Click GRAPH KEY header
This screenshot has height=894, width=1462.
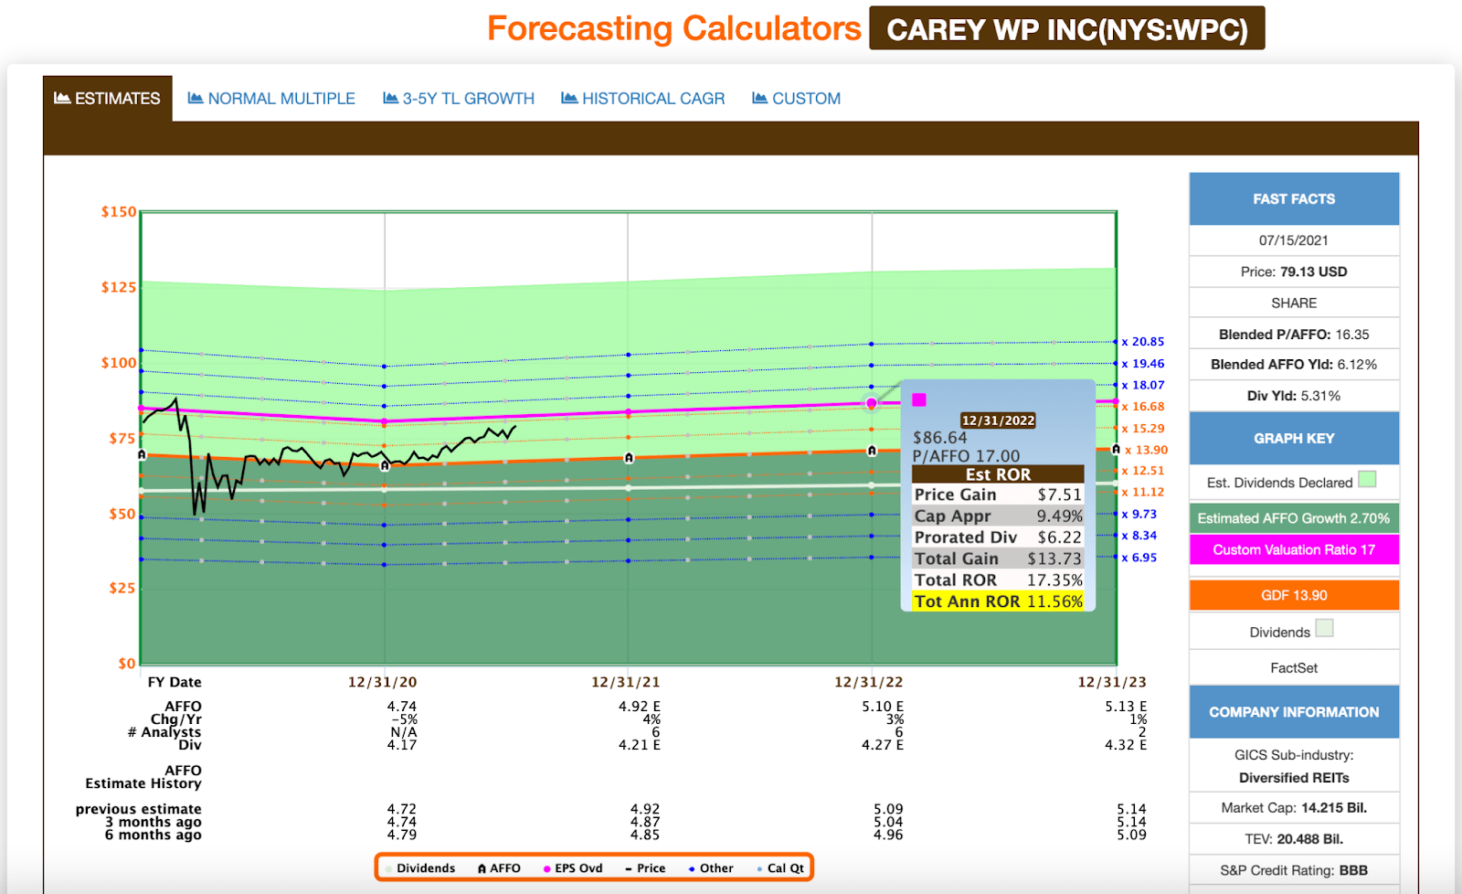(1294, 438)
